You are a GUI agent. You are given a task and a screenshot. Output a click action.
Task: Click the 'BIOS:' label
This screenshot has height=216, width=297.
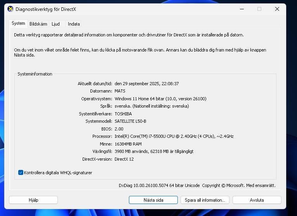107,129
